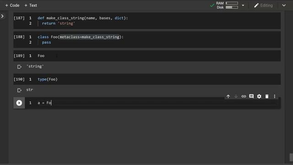The image size is (293, 165).
Task: Click the 'string' output text
Action: (x=35, y=66)
